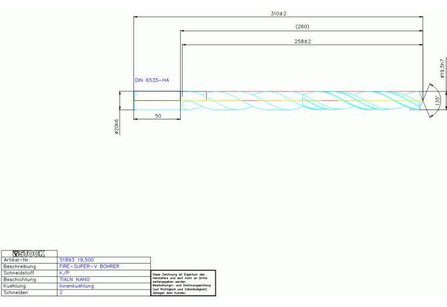Viewport: 447px width, 307px height.
Task: Select the 310±2 overall length dimension
Action: click(x=278, y=13)
